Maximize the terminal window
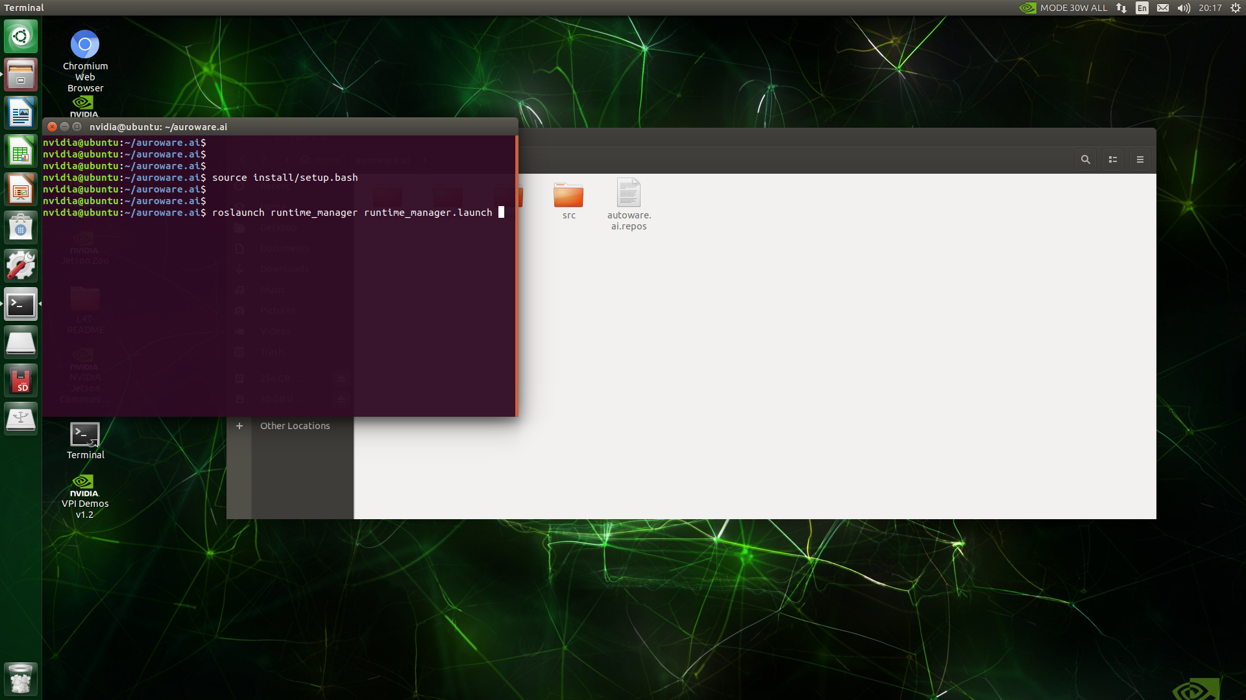1246x700 pixels. [x=77, y=126]
